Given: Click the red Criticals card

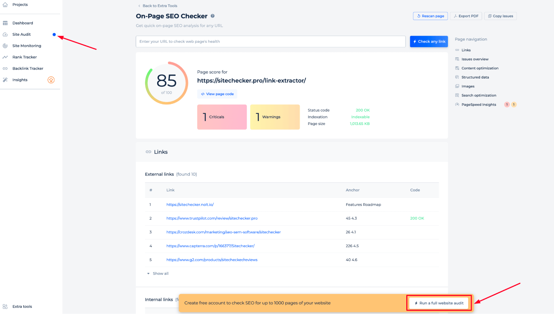Looking at the screenshot, I should (x=222, y=117).
